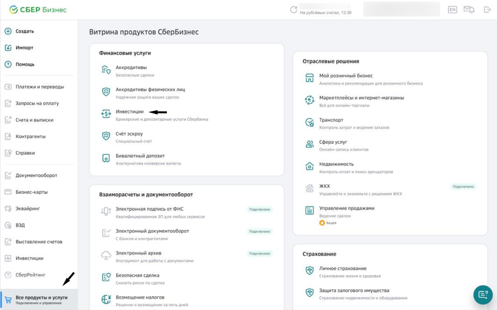Image resolution: width=497 pixels, height=310 pixels.
Task: Open Электронный документооборот product
Action: click(152, 231)
